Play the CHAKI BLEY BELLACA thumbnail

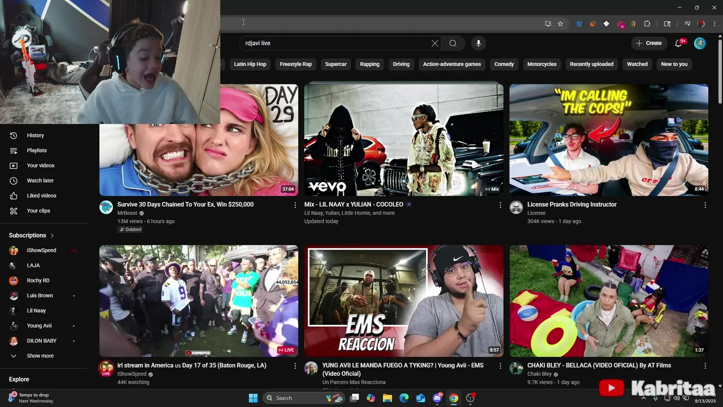(609, 301)
